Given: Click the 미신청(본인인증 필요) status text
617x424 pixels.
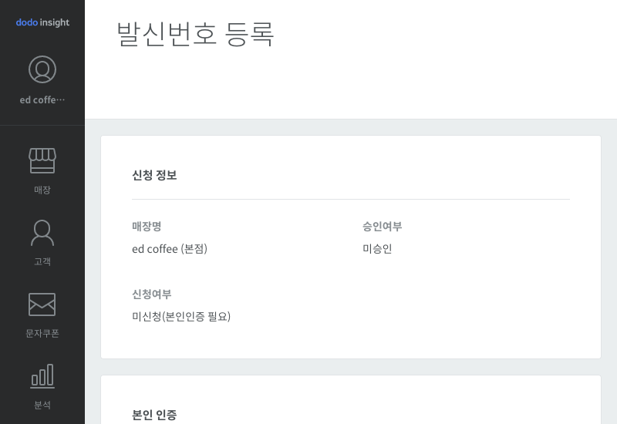Looking at the screenshot, I should pyautogui.click(x=181, y=317).
